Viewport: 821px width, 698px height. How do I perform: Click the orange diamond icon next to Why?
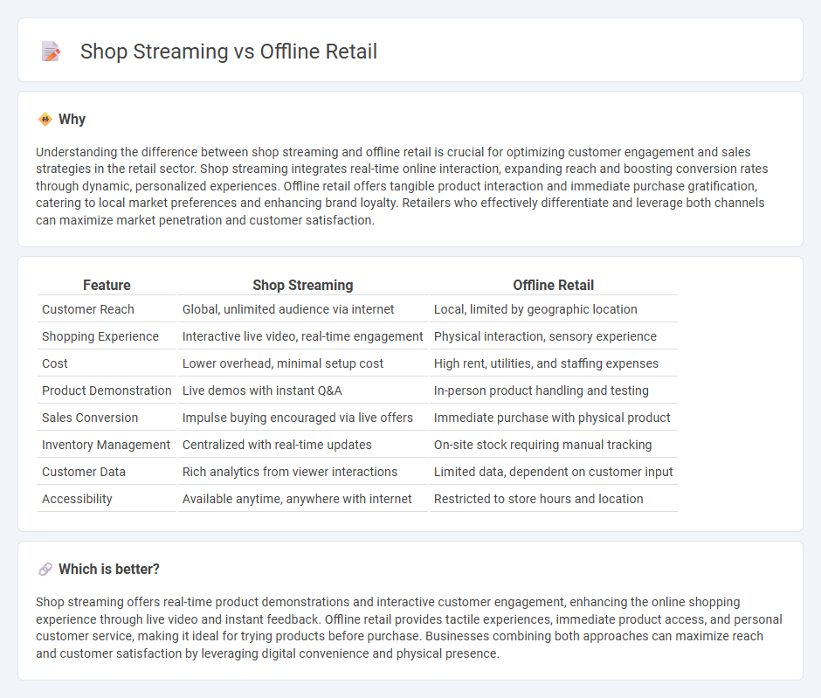[45, 120]
